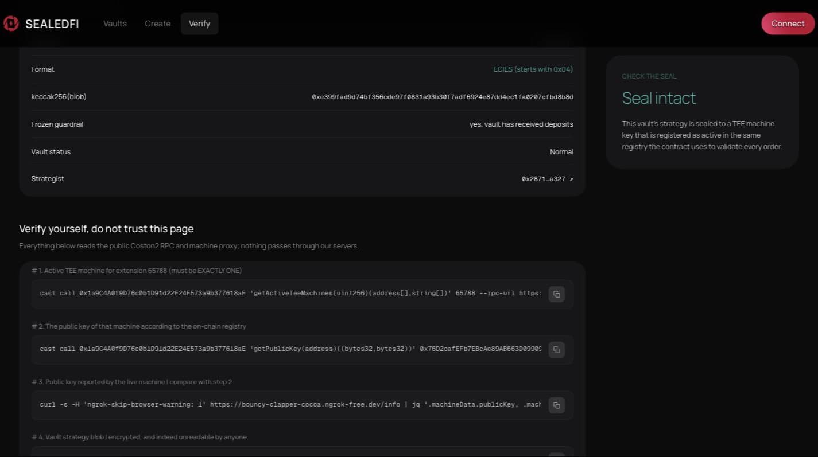Open strategist address 0x2871…a327
This screenshot has width=818, height=457.
pyautogui.click(x=543, y=179)
